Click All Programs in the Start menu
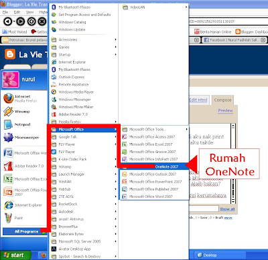 pos(25,231)
